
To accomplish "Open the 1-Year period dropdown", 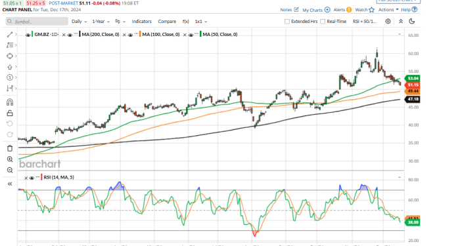I will pyautogui.click(x=101, y=22).
